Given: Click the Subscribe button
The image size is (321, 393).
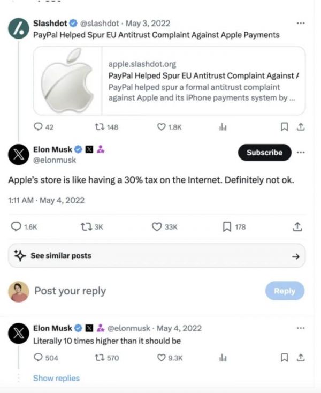Looking at the screenshot, I should 264,153.
